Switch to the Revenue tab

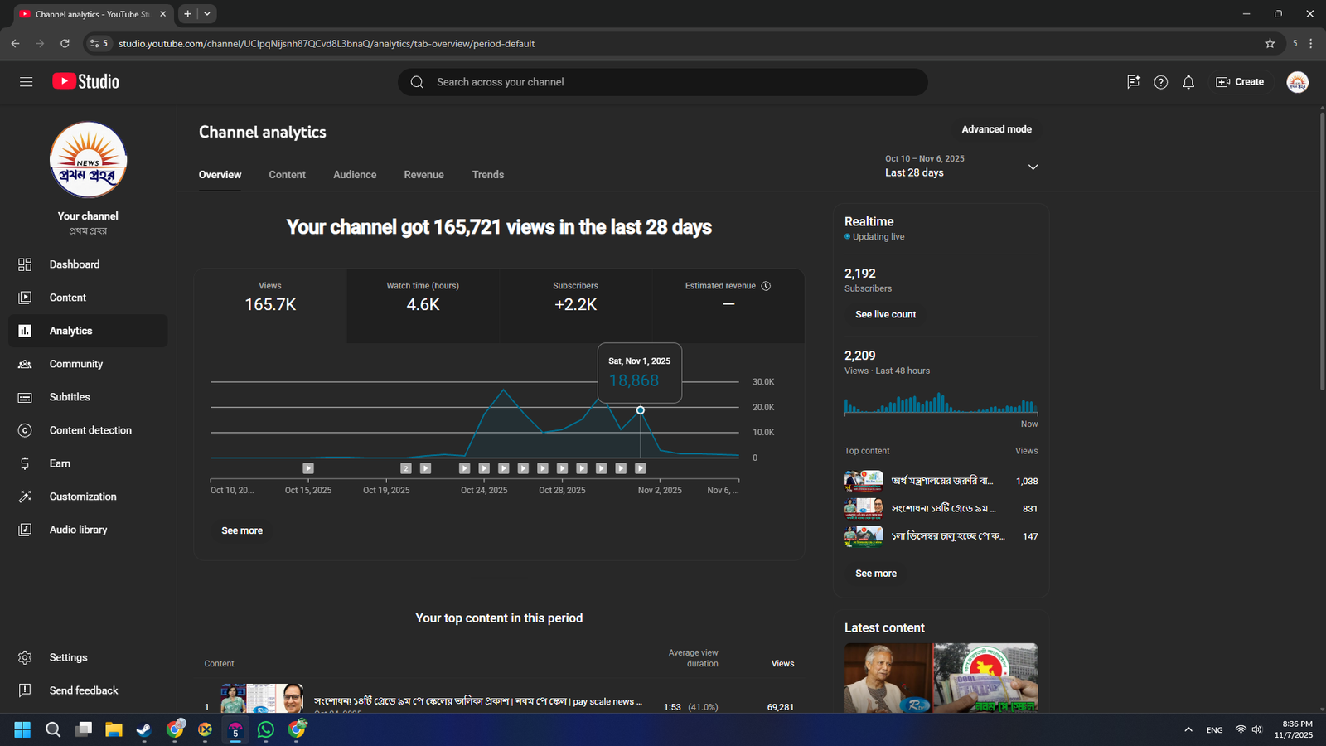point(423,175)
